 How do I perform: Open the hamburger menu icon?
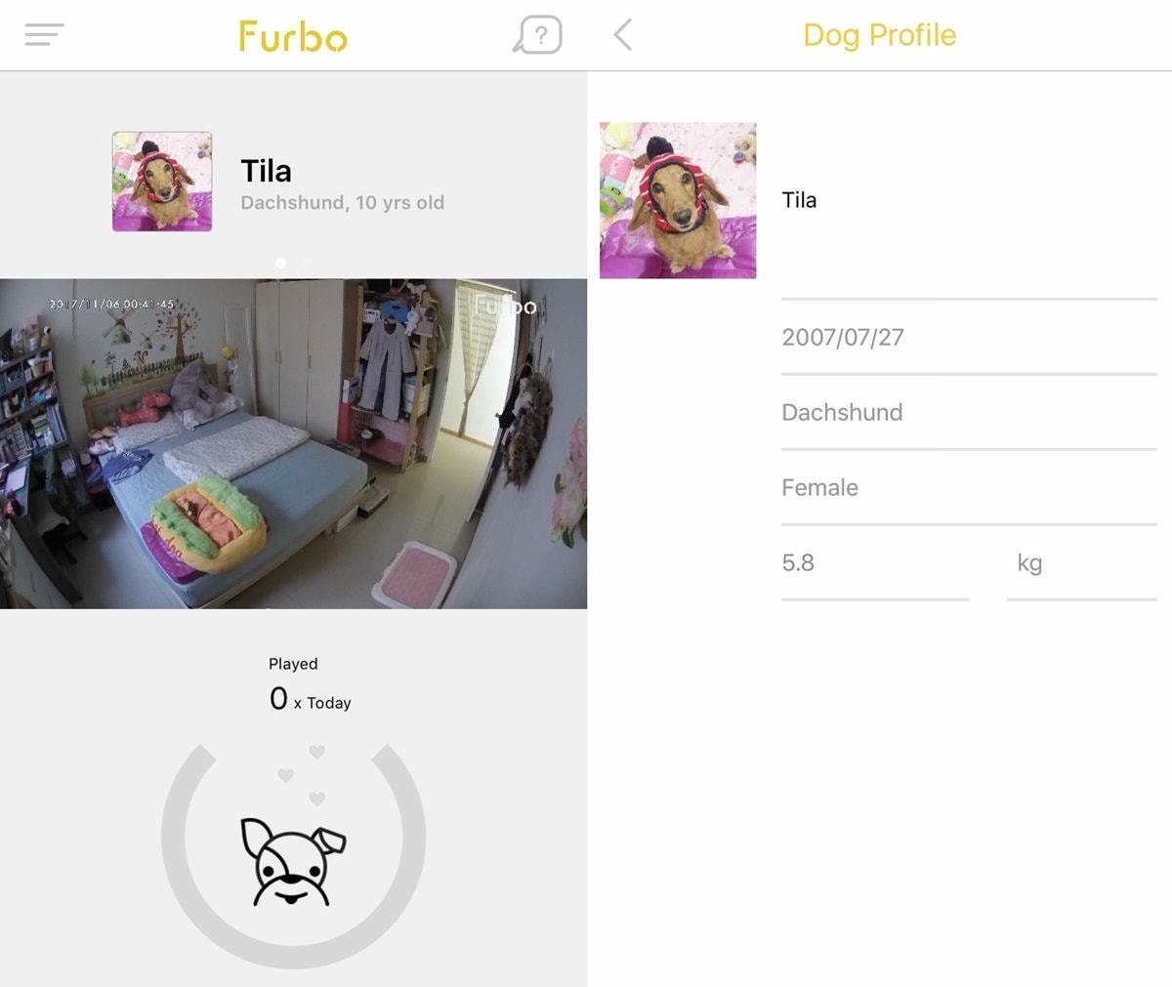click(x=44, y=35)
